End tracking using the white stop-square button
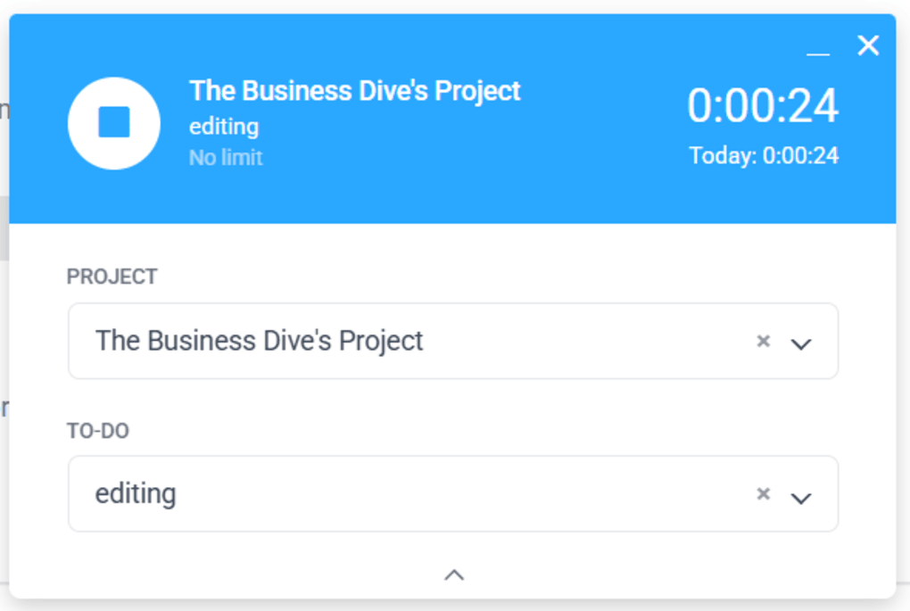The height and width of the screenshot is (611, 910). (114, 122)
